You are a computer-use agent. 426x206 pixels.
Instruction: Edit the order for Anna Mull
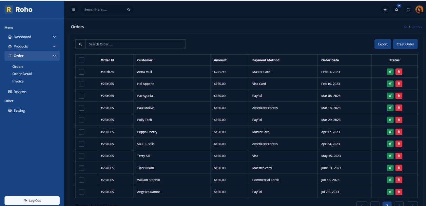point(390,71)
